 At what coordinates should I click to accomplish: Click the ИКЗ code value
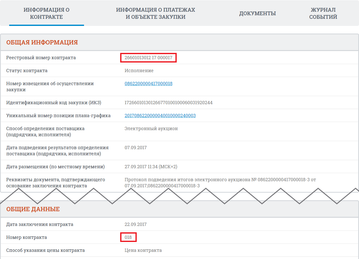[x=168, y=103]
